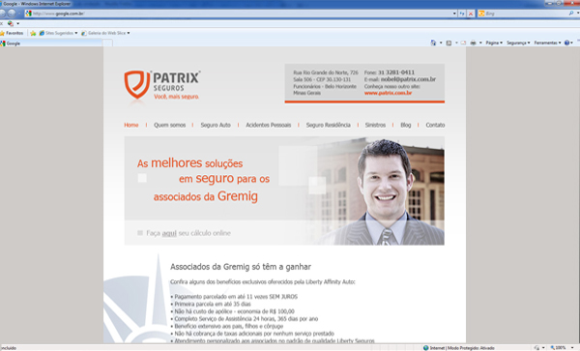
Task: Open the zoom level 100% dropdown
Action: 572,348
